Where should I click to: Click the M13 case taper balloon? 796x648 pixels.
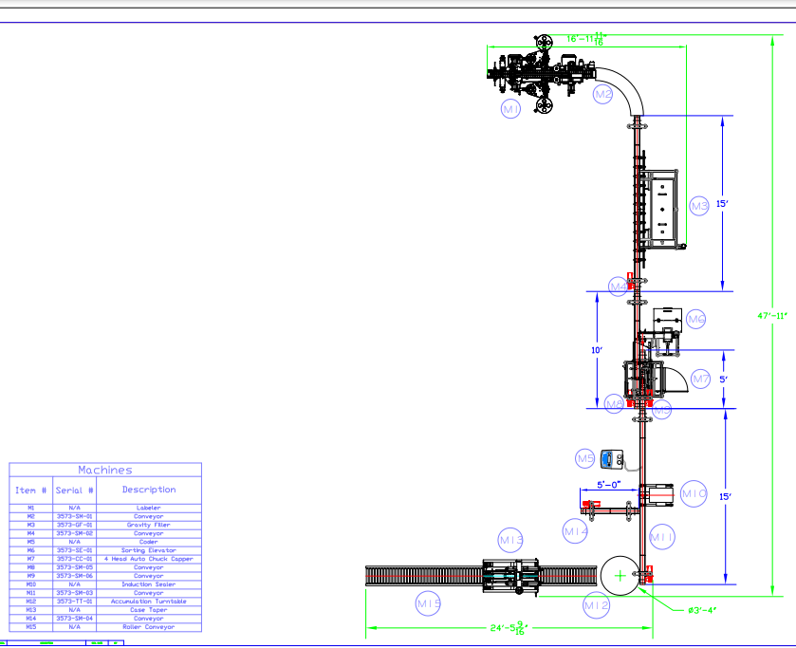(511, 540)
